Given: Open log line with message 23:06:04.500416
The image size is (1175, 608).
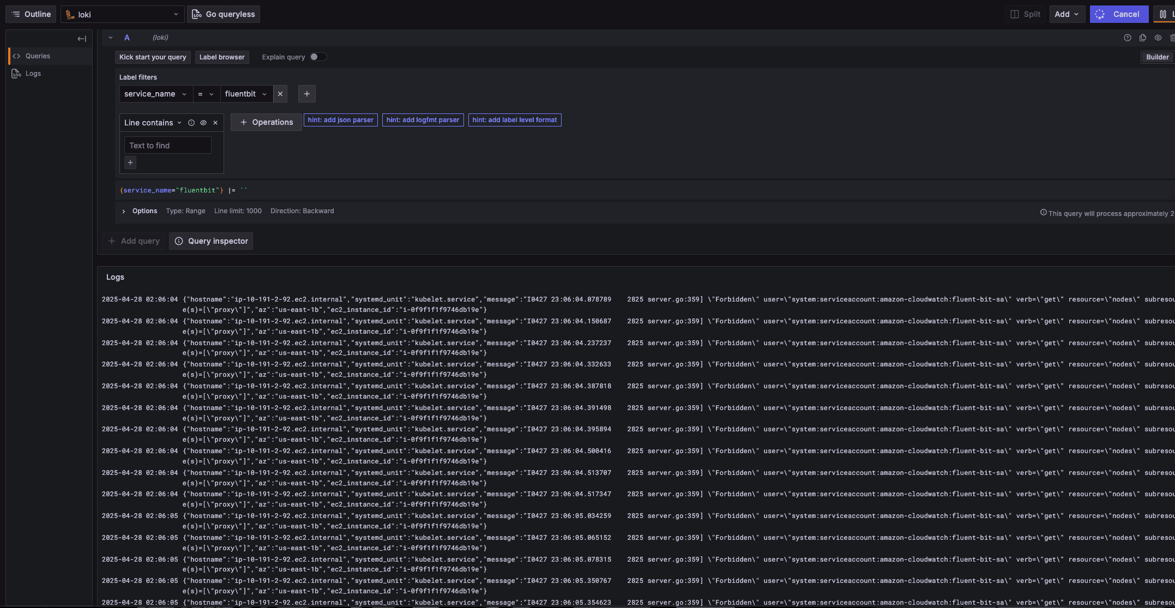Looking at the screenshot, I should click(637, 456).
